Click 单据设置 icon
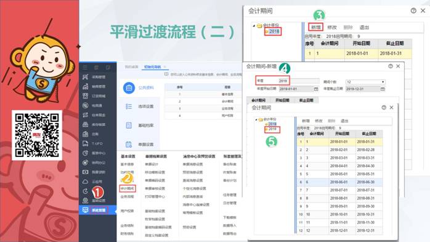The image size is (430, 242). point(129,145)
